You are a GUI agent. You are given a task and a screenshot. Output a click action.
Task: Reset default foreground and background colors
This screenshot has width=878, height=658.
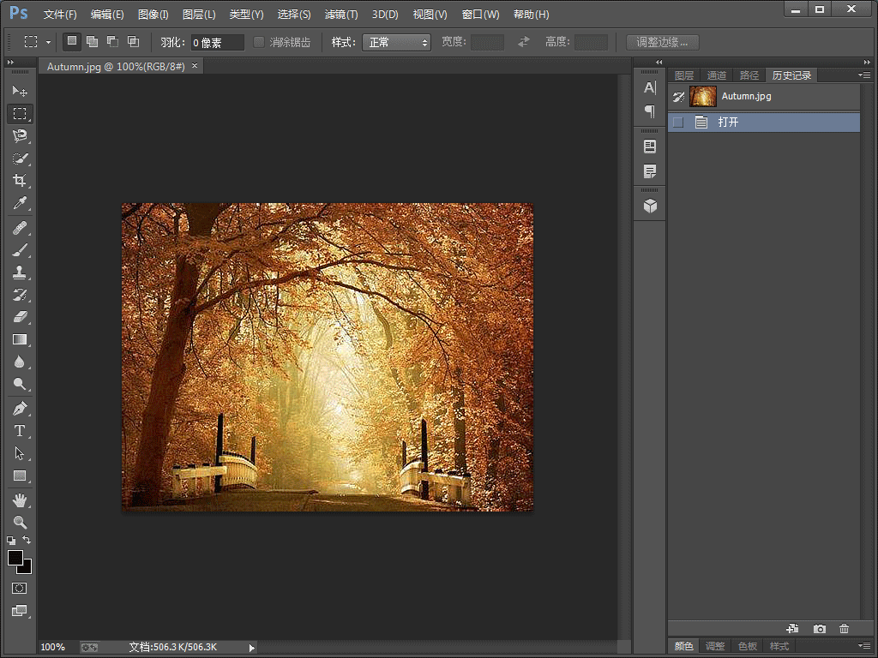11,541
